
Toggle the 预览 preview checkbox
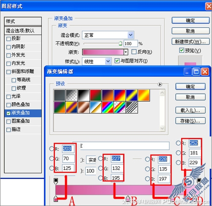pyautogui.click(x=182, y=50)
